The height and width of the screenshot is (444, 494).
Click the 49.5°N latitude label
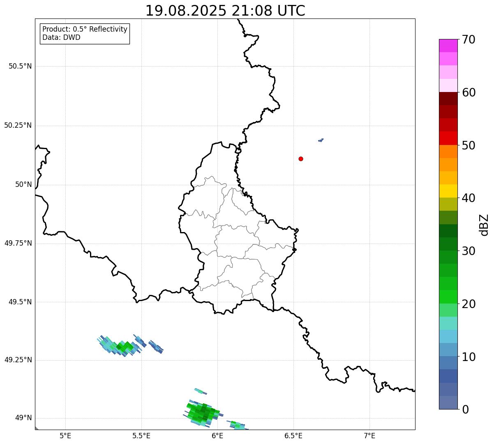tap(20, 302)
